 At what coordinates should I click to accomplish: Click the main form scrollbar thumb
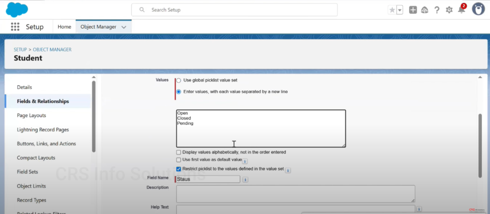coord(480,146)
